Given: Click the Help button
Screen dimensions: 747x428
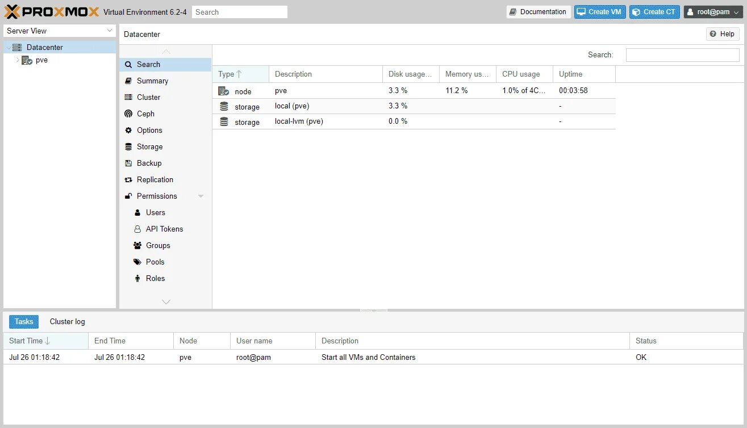Looking at the screenshot, I should pyautogui.click(x=723, y=34).
